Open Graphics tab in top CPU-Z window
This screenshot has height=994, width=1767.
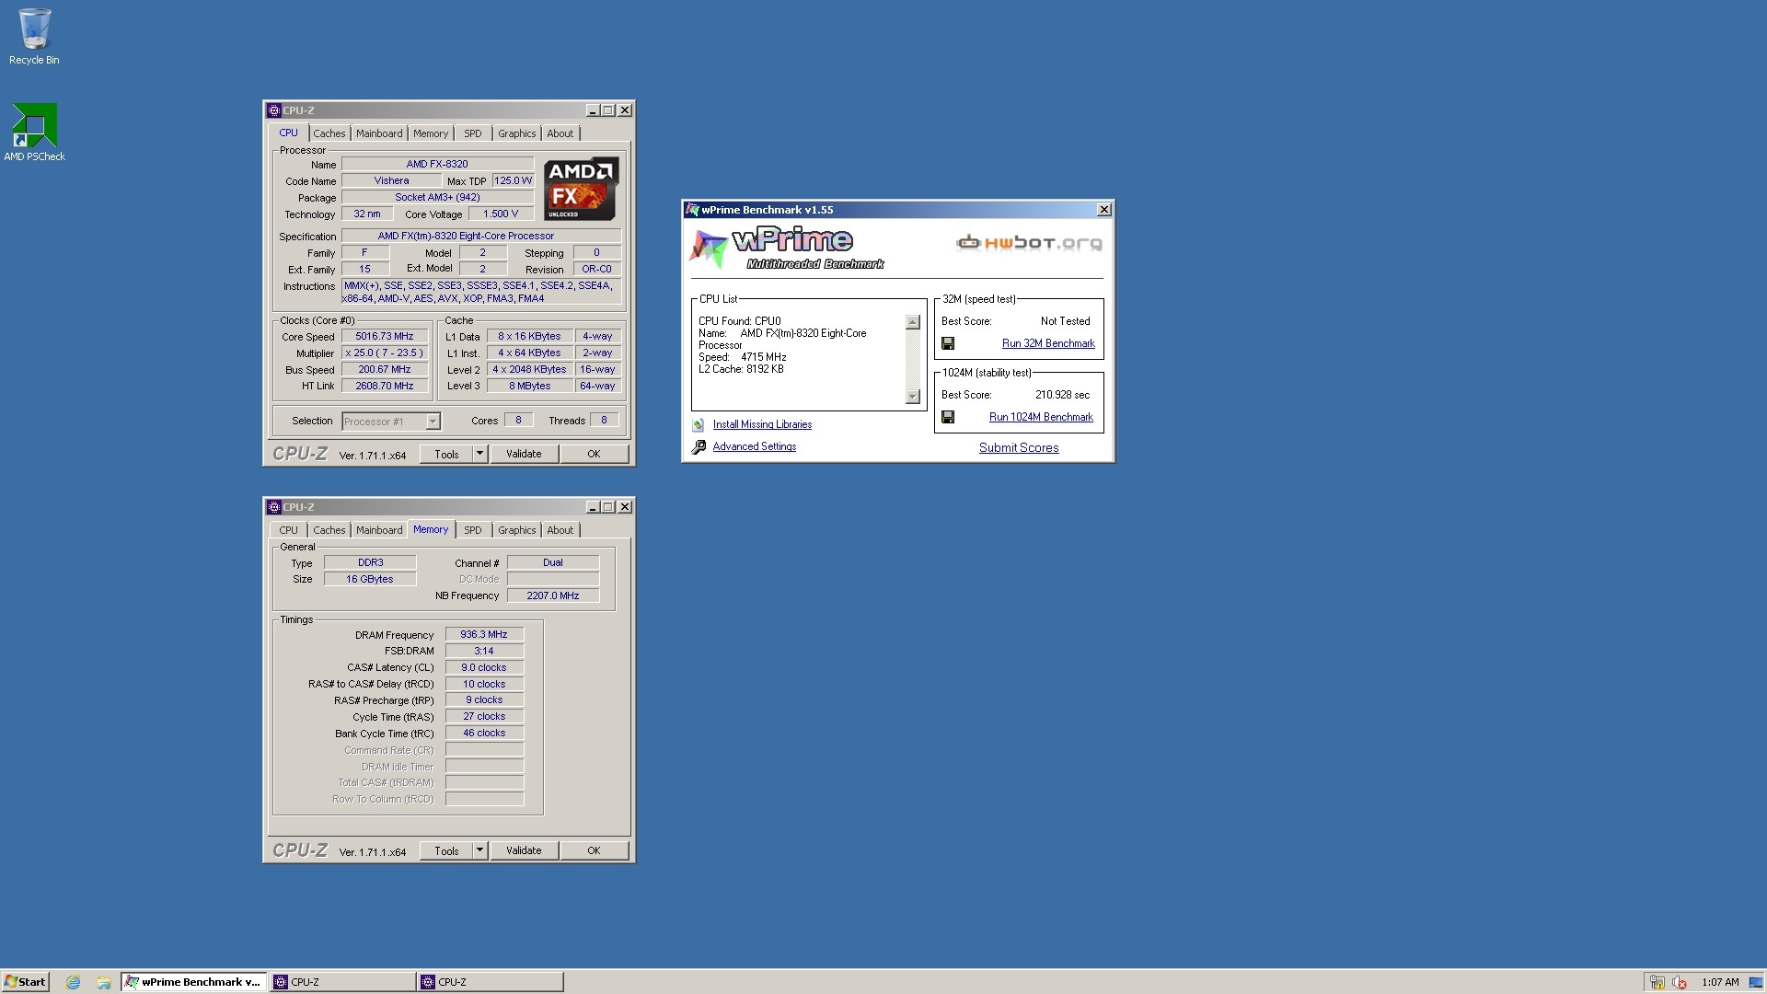point(516,133)
